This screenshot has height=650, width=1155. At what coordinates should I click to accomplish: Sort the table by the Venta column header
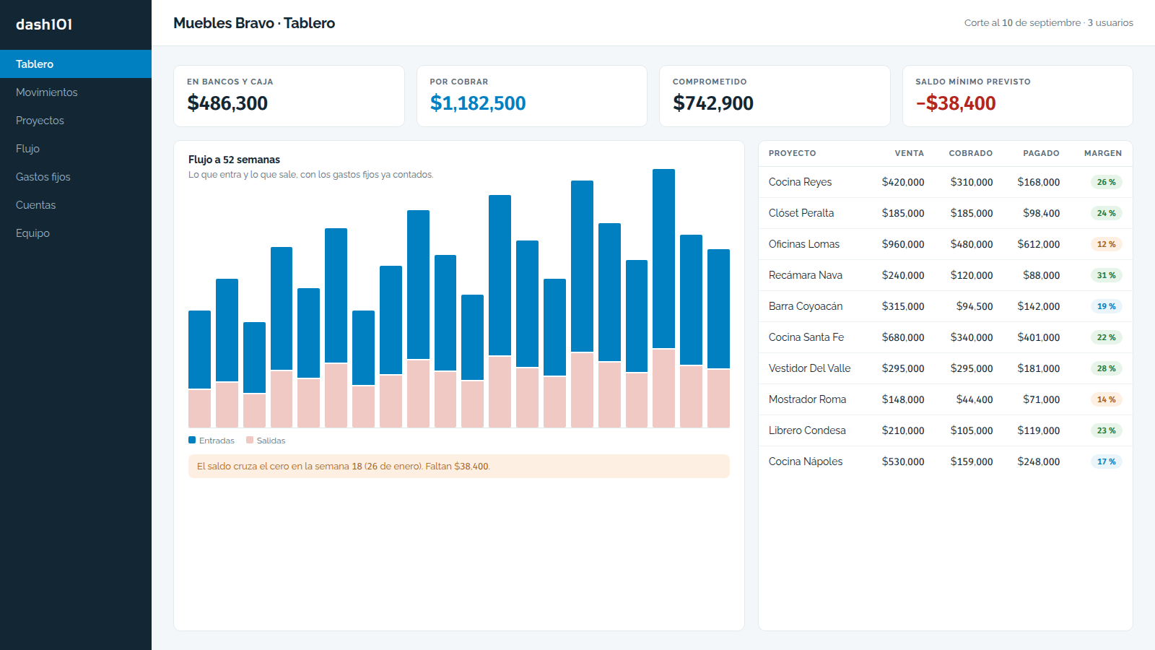909,153
